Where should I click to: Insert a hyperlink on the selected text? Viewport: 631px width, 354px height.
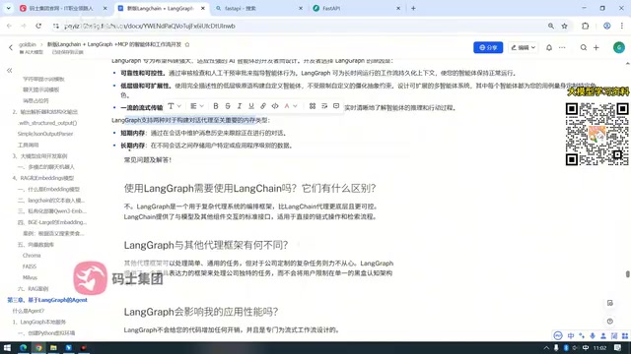(263, 106)
